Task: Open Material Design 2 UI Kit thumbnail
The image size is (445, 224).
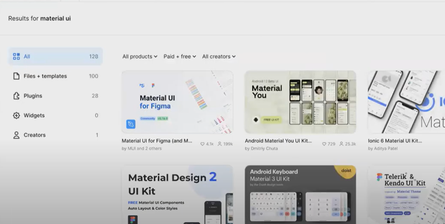Action: (177, 194)
